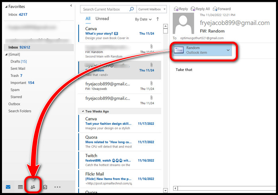Minimize the folder pane chevron
Image resolution: width=278 pixels, height=195 pixels.
tap(71, 6)
